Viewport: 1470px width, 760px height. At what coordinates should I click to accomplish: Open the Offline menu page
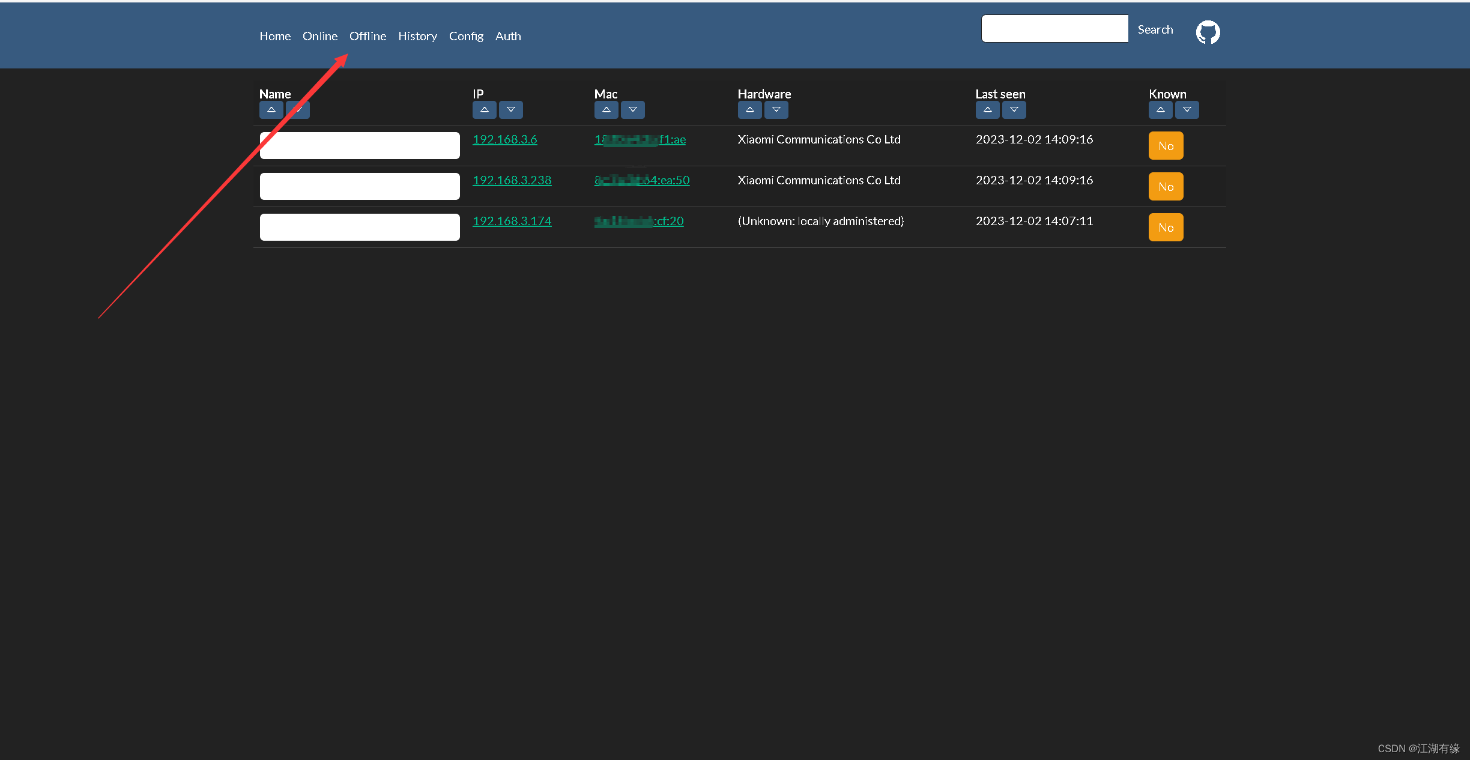pos(367,36)
